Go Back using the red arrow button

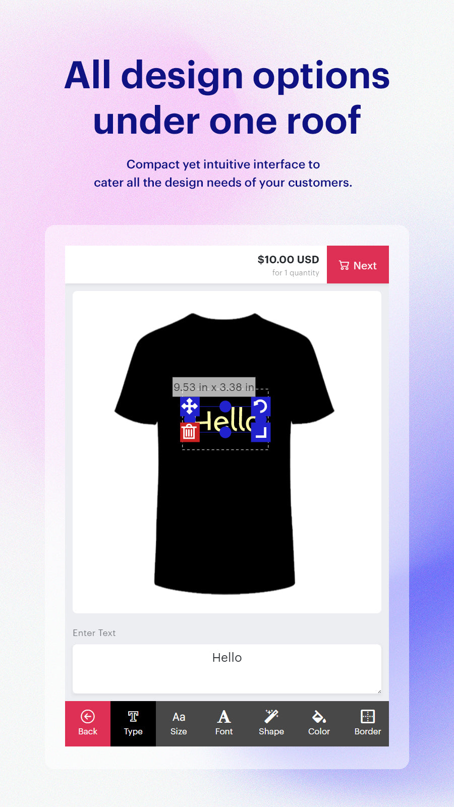[x=88, y=724]
